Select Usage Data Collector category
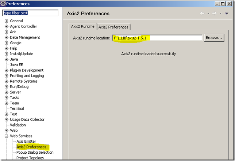 tap(27, 120)
